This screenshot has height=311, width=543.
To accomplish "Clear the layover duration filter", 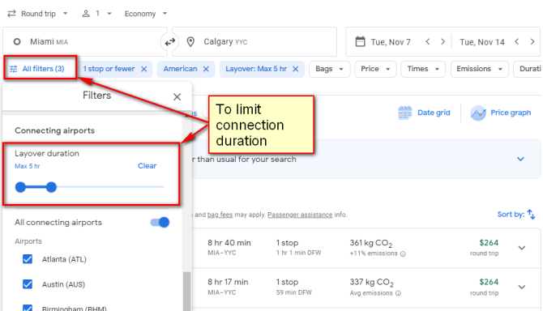I will click(148, 166).
